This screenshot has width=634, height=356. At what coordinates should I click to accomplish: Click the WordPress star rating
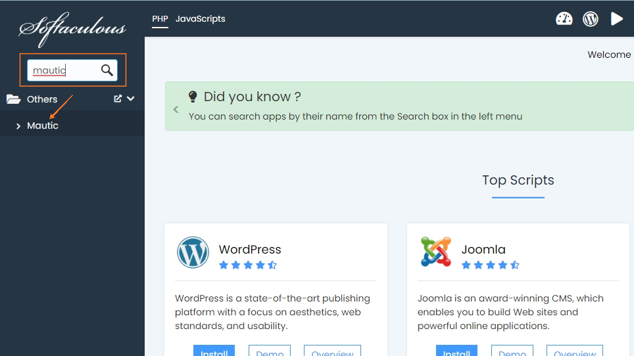[248, 265]
